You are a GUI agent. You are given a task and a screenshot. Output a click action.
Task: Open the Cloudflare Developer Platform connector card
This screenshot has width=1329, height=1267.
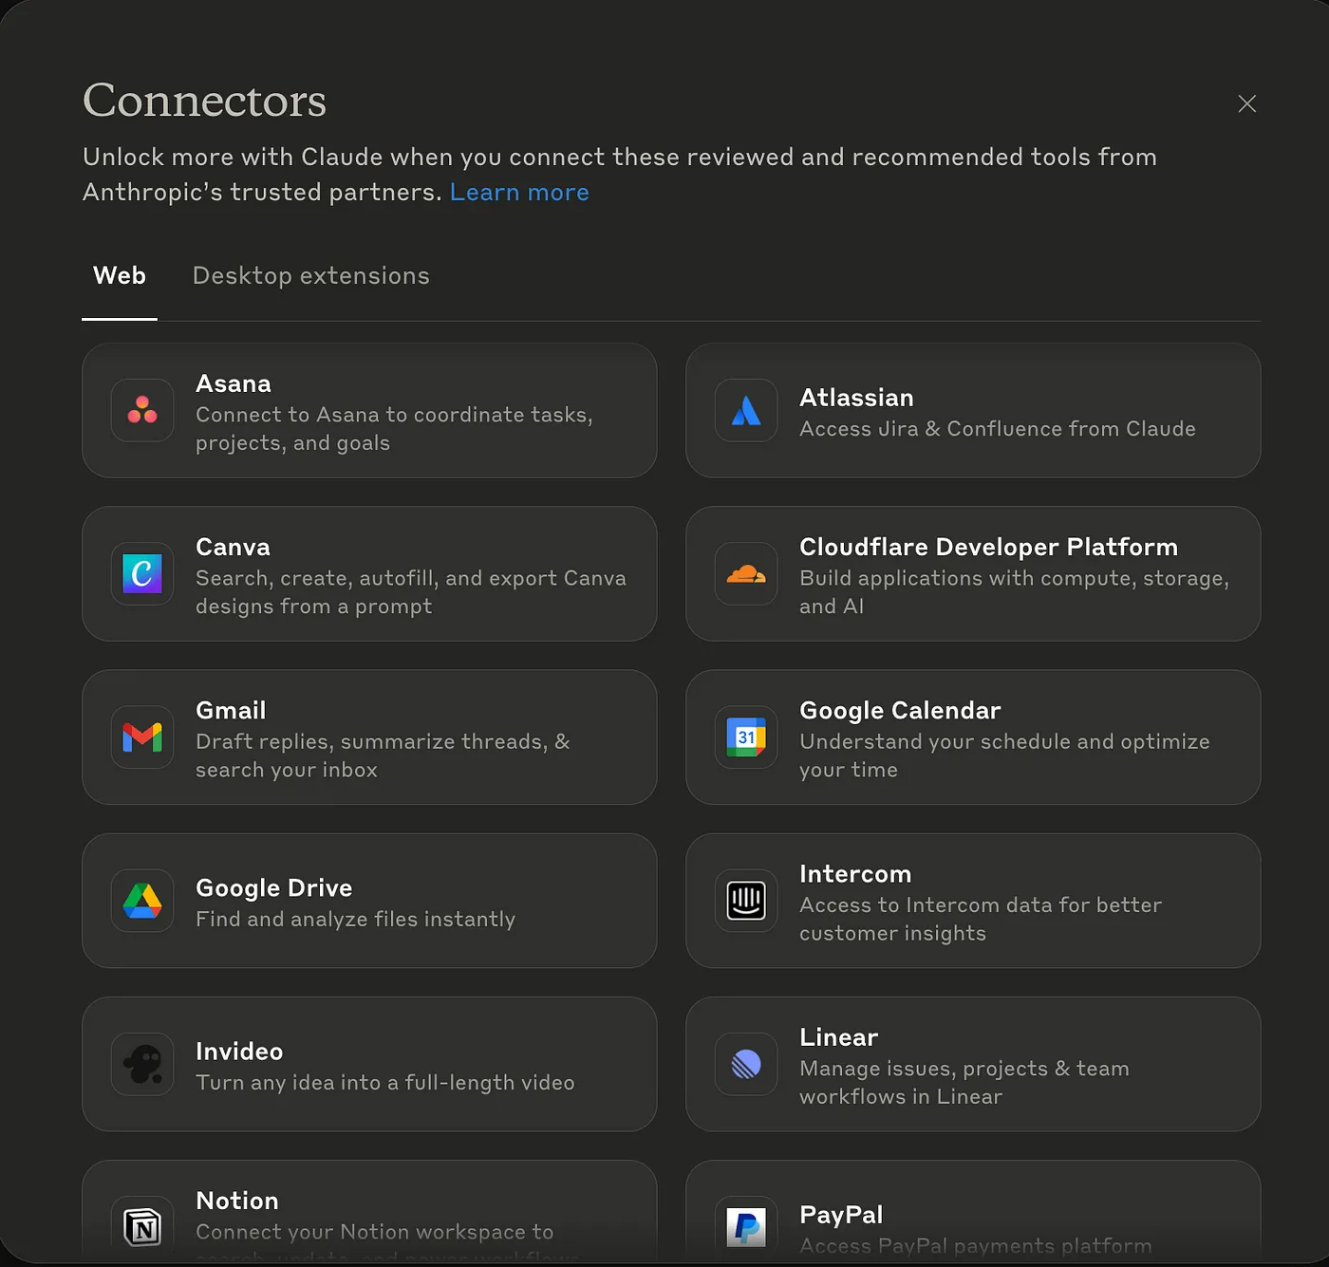coord(973,573)
